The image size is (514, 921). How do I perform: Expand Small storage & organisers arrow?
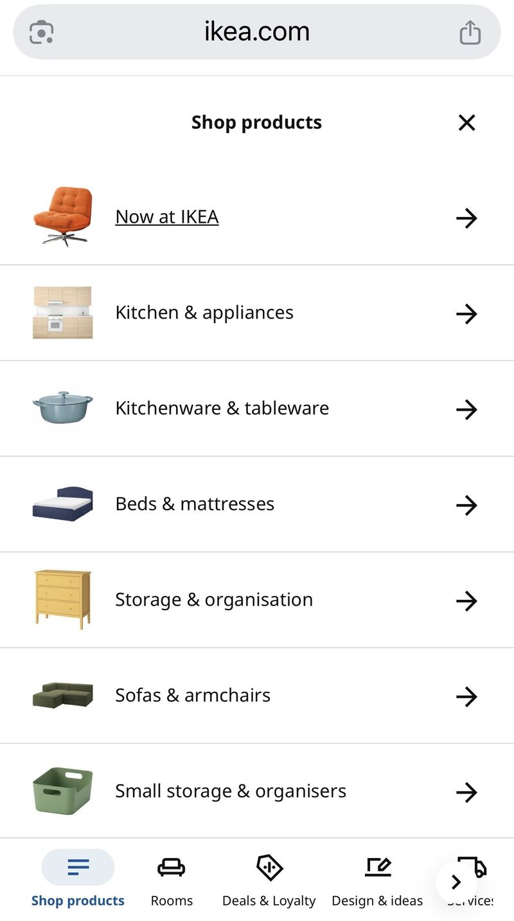pyautogui.click(x=466, y=792)
